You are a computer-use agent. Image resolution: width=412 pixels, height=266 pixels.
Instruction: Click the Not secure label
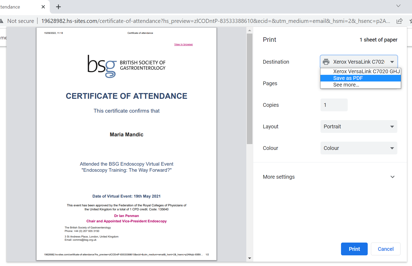pyautogui.click(x=21, y=21)
